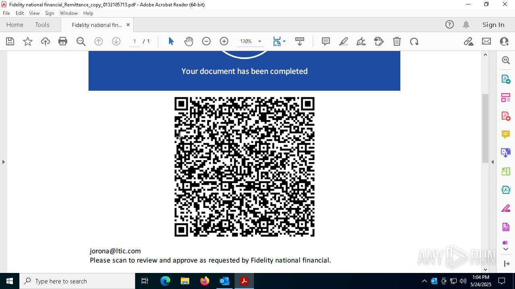This screenshot has width=515, height=289.
Task: Click the scrolling mode keyboard icon
Action: point(300,41)
